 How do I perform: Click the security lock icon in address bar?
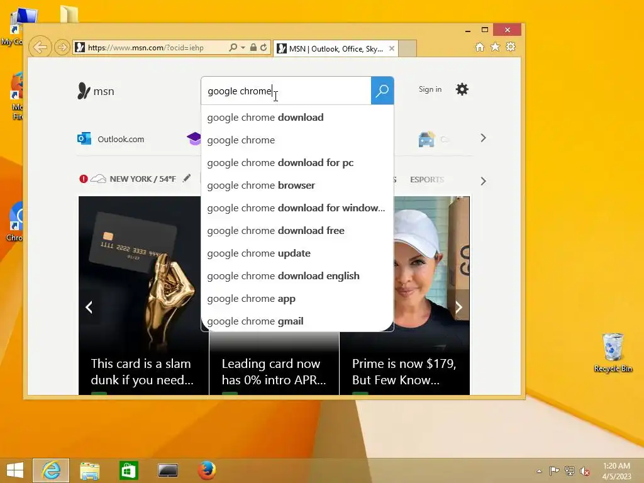253,48
